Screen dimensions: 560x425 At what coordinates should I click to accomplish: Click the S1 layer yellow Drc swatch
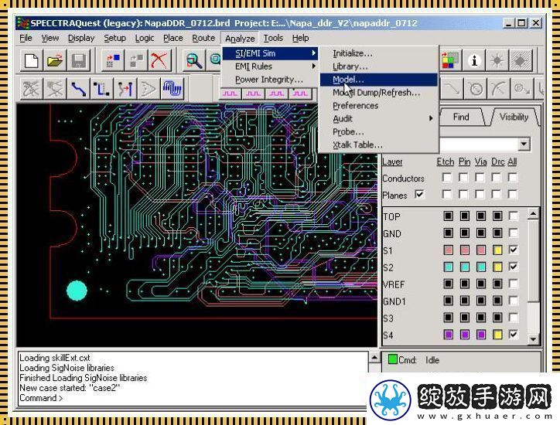tap(497, 250)
